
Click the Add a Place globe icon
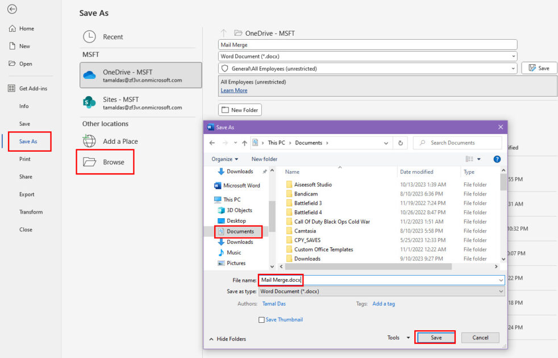pos(89,141)
